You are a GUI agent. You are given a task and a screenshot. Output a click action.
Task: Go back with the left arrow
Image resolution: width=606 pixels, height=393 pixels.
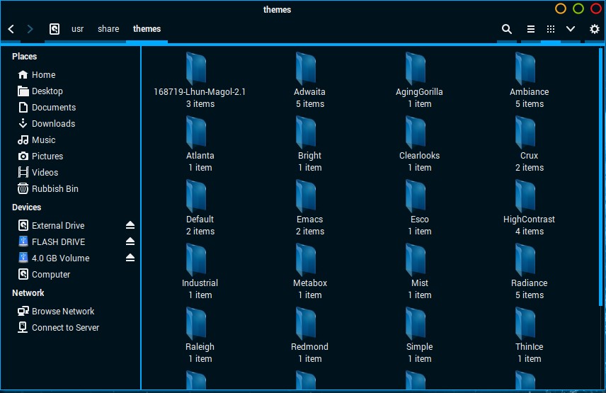click(11, 29)
